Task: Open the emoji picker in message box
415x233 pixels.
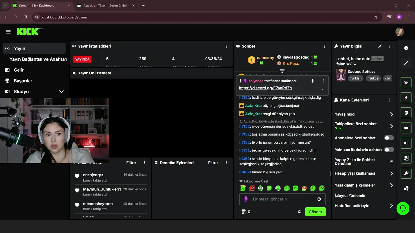Action: click(x=319, y=199)
